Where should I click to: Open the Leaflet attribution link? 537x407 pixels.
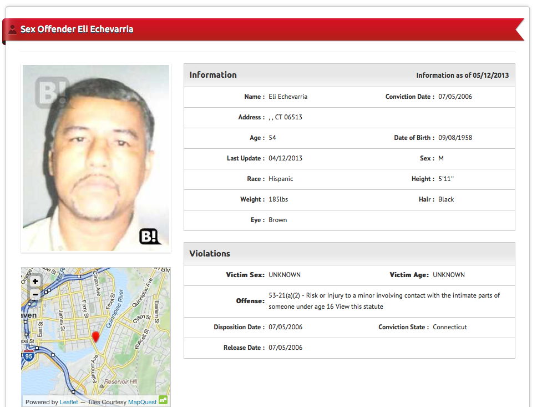(69, 402)
